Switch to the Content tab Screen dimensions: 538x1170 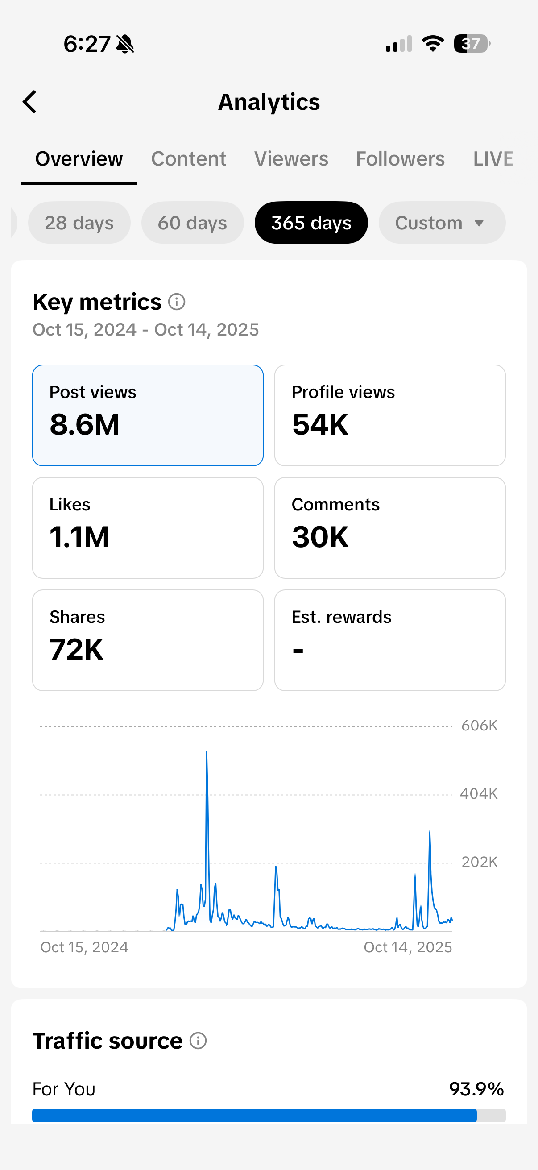pyautogui.click(x=189, y=158)
